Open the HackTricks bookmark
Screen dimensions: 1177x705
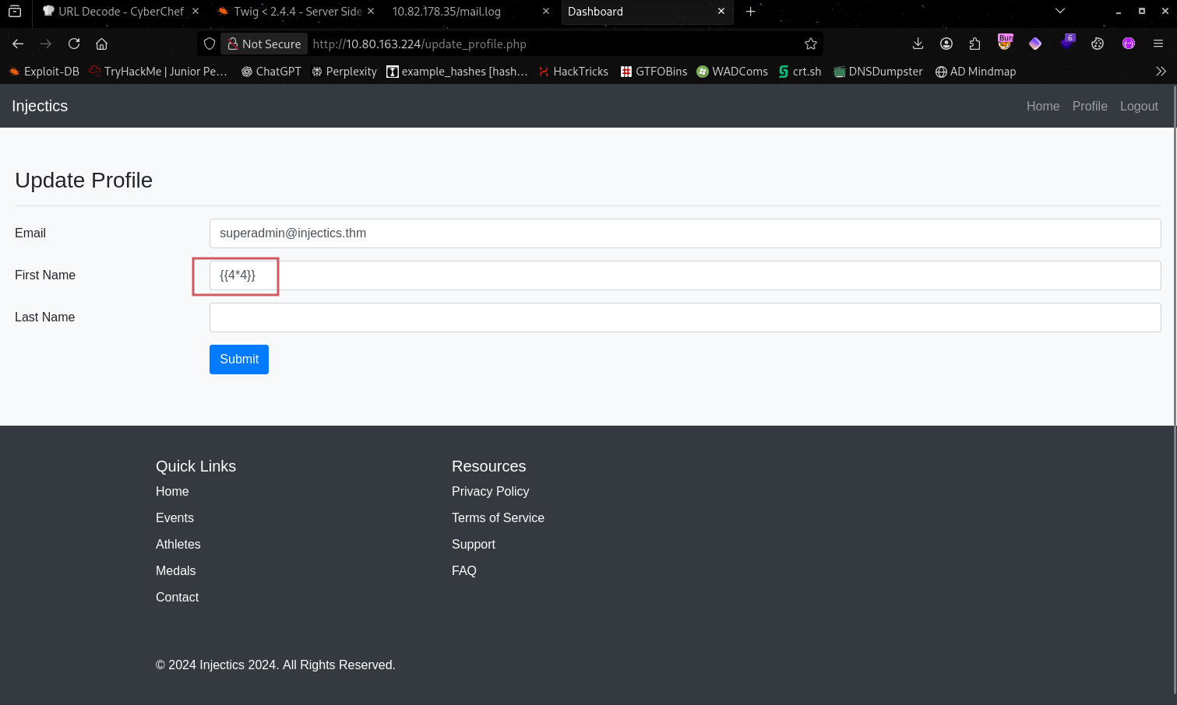click(573, 71)
